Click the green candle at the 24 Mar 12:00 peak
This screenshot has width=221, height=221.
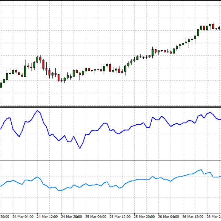coord(37,59)
